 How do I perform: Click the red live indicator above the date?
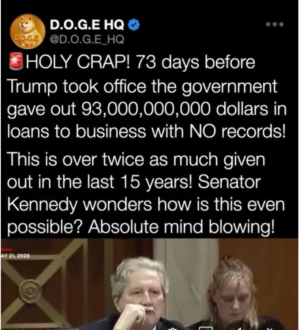pyautogui.click(x=7, y=250)
